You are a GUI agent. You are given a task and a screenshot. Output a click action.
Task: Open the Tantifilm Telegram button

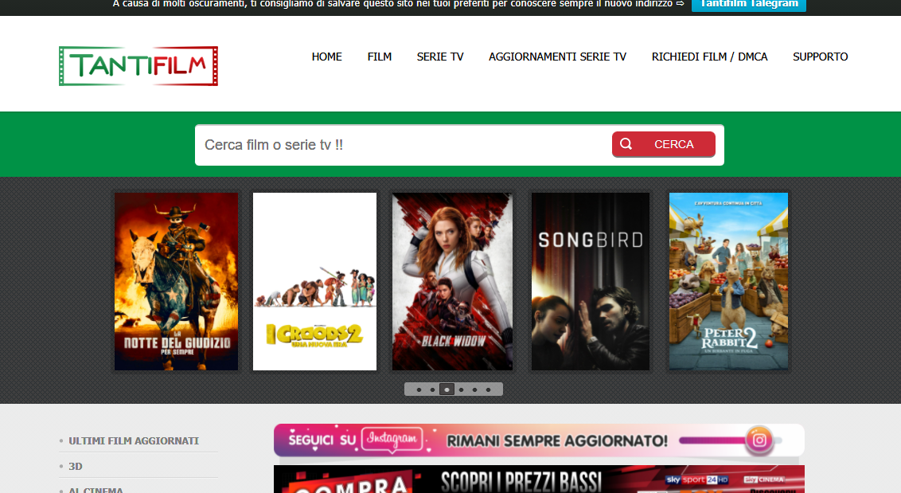point(749,5)
